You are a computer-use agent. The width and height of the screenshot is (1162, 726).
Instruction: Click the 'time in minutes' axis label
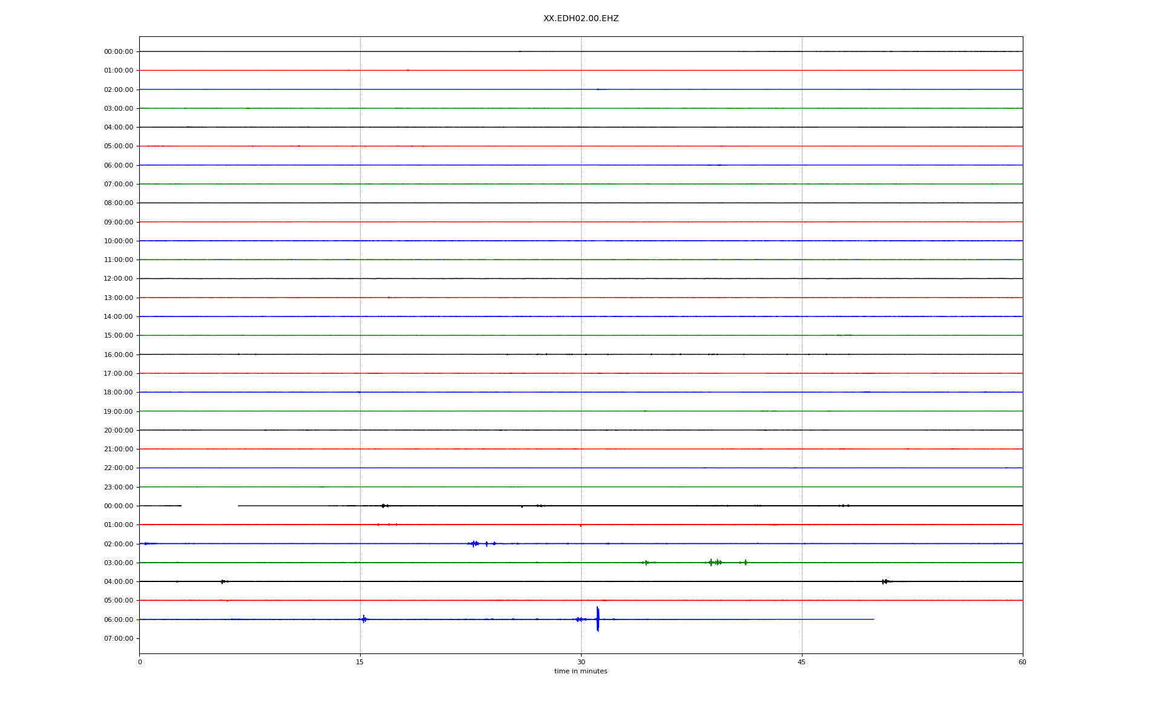click(x=580, y=672)
